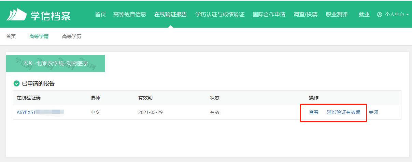Screen dimensions: 412x162
Task: Switch to the 高等学历 tab
Action: click(x=72, y=36)
